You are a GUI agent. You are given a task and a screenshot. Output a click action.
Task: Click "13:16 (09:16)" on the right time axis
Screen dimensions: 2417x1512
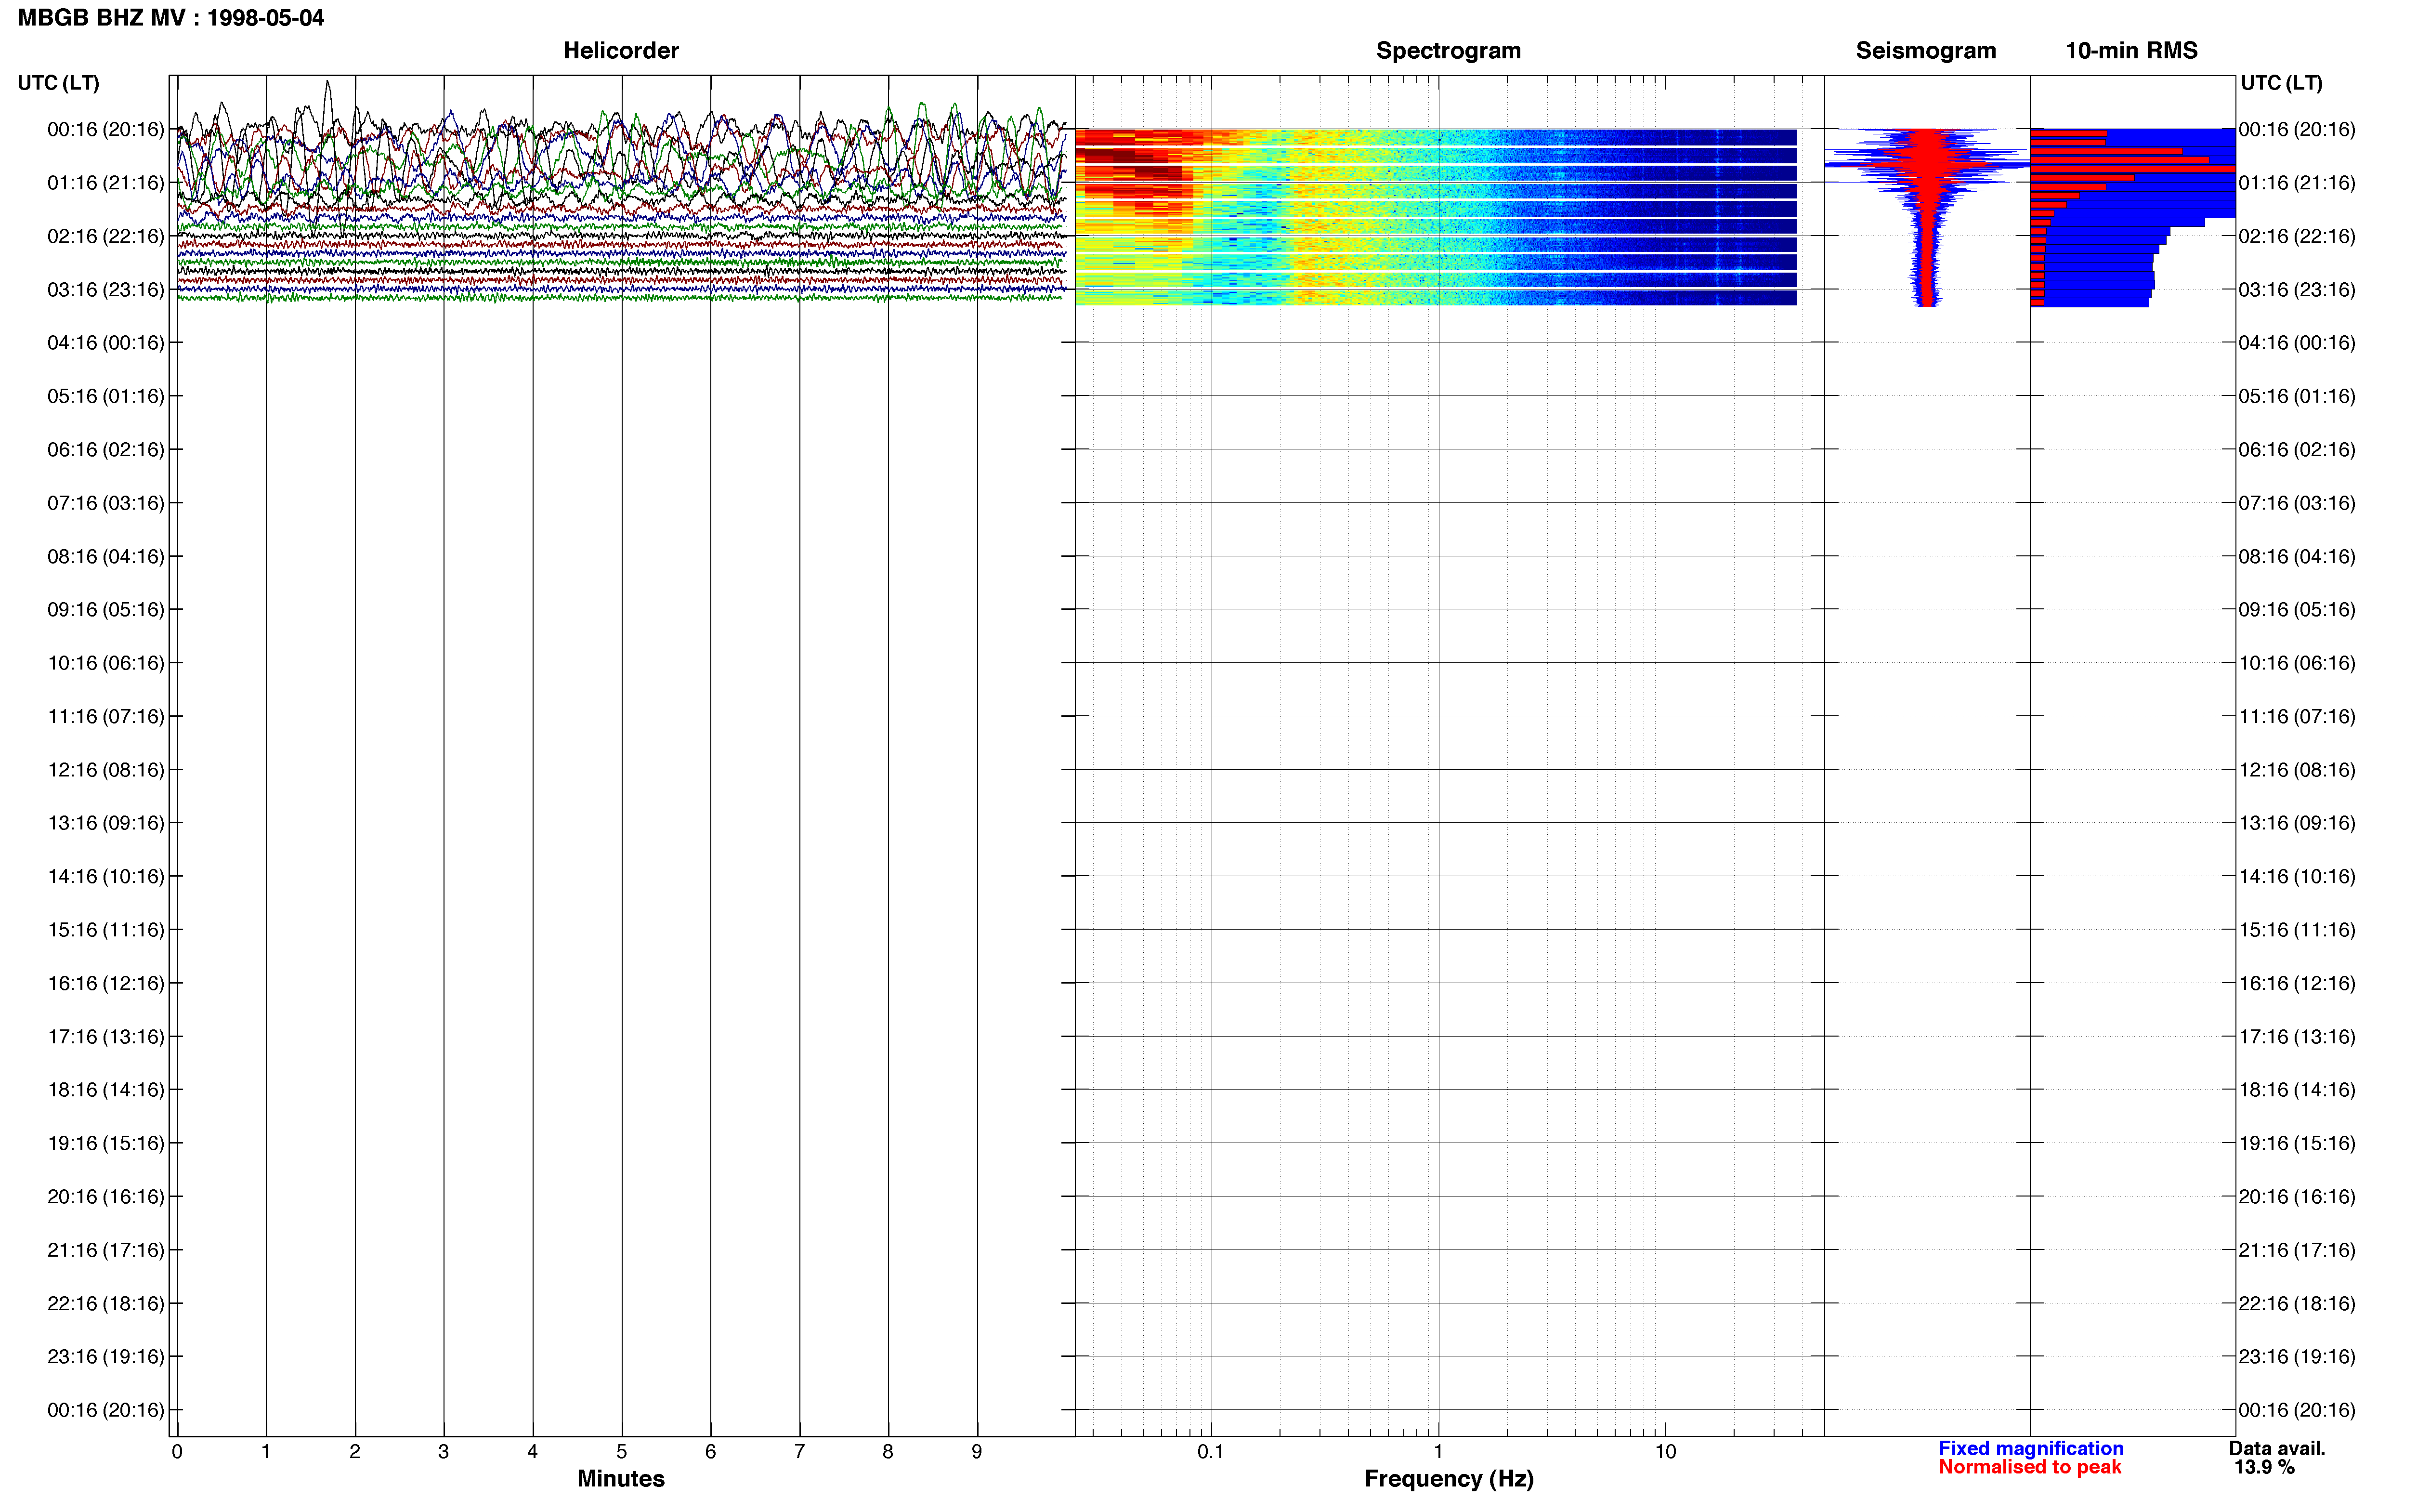[2297, 823]
